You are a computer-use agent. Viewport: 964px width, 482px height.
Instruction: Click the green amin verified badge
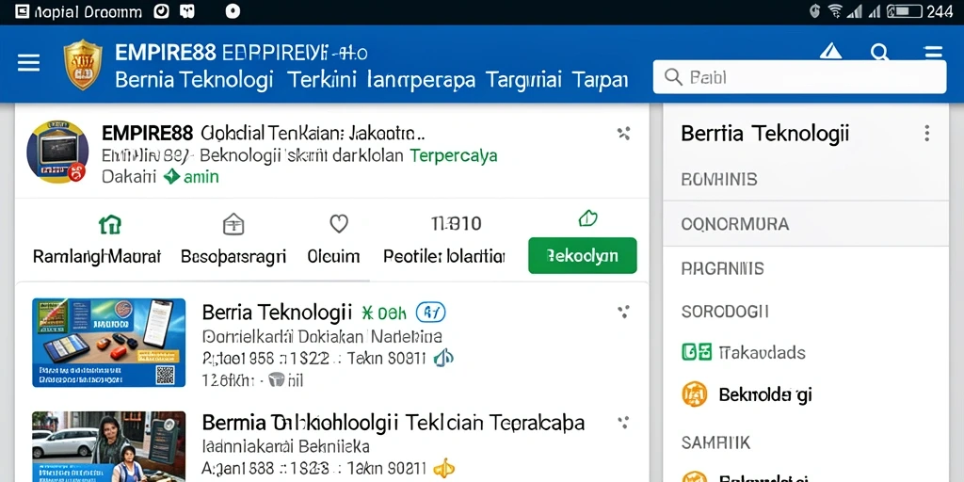[x=190, y=177]
